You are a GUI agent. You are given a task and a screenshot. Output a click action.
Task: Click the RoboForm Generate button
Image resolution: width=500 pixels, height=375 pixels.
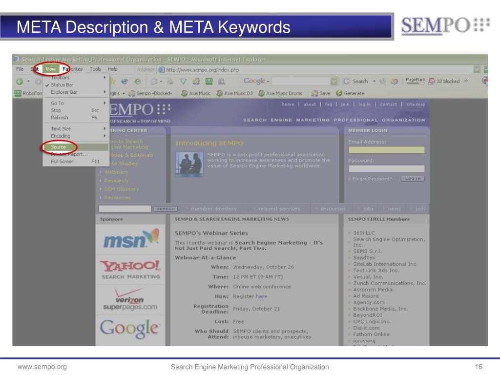[x=350, y=93]
